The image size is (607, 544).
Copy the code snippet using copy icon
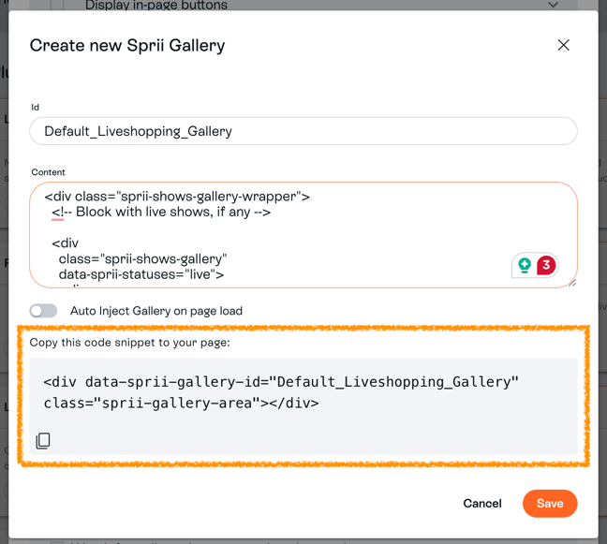click(x=42, y=440)
